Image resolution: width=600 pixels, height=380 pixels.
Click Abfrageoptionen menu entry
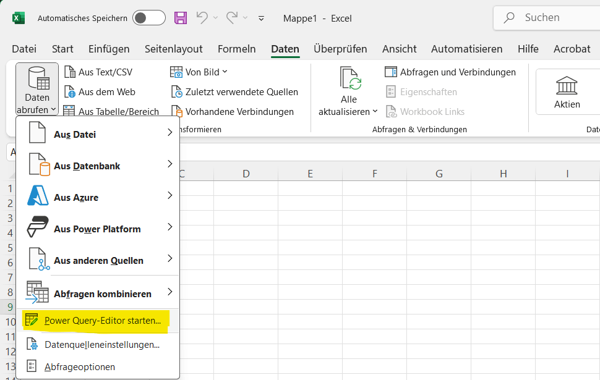click(x=79, y=366)
